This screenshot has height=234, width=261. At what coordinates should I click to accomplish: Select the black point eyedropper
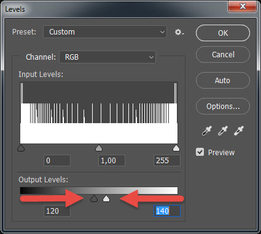point(207,131)
